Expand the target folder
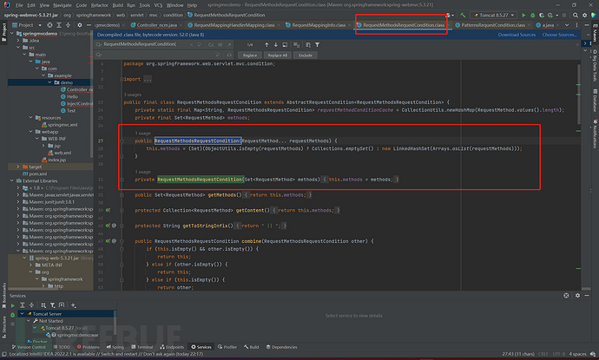 pos(18,167)
